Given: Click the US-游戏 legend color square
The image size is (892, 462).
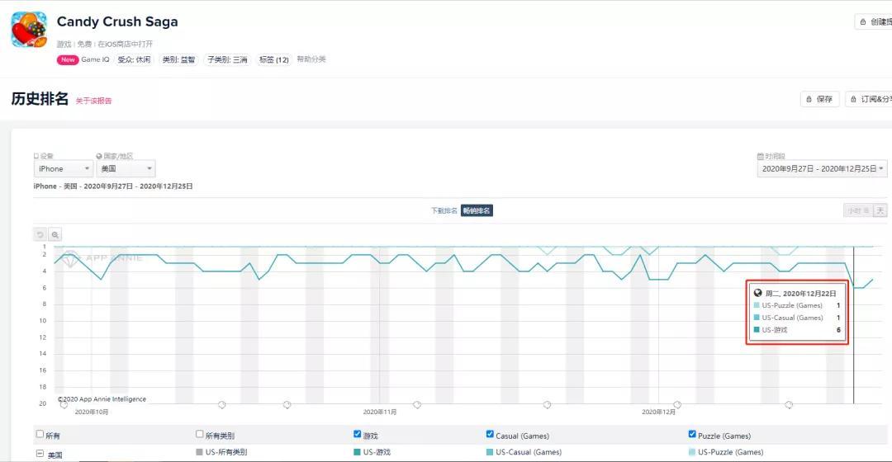Looking at the screenshot, I should pos(357,452).
